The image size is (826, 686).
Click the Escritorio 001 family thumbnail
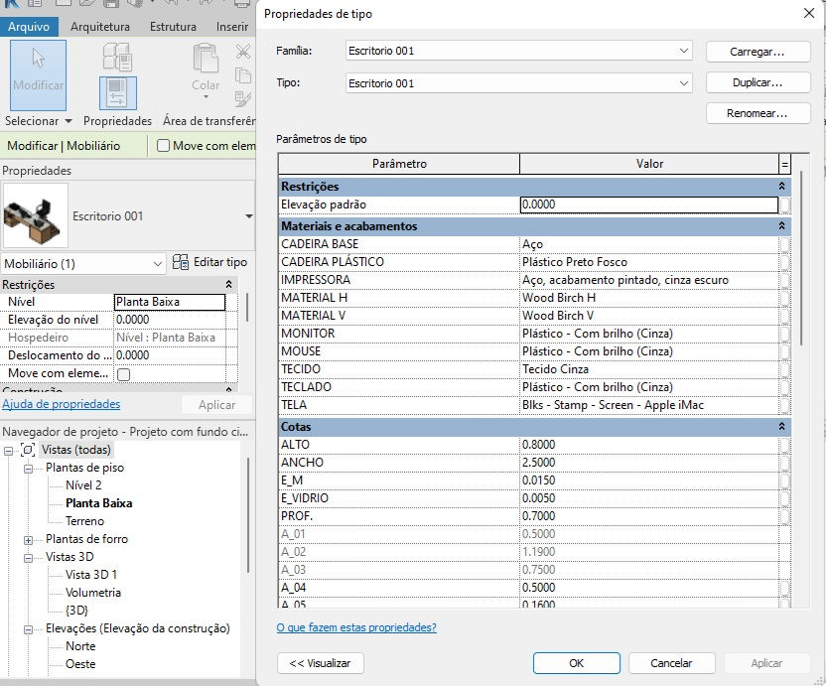tap(36, 216)
